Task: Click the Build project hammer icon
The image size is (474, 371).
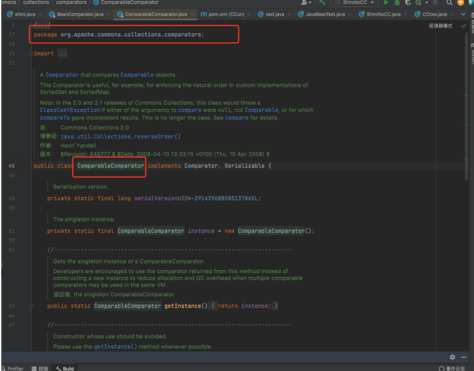Action: [322, 3]
